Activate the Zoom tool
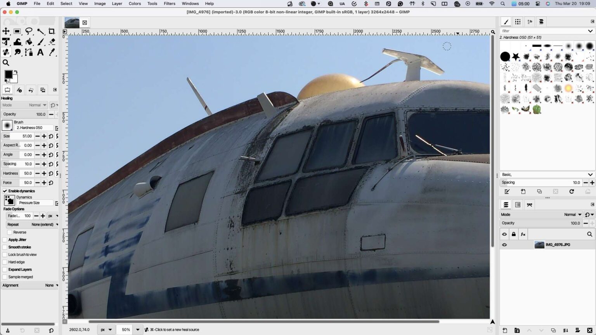The height and width of the screenshot is (335, 596). click(5, 62)
